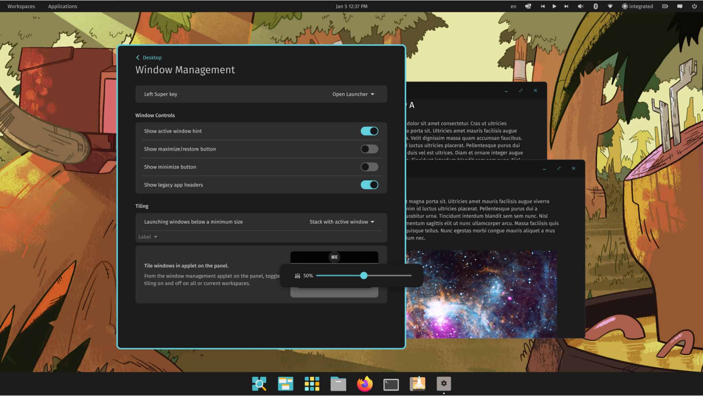Click the power icon in the panel
Screen dimensions: 703x396
[695, 6]
